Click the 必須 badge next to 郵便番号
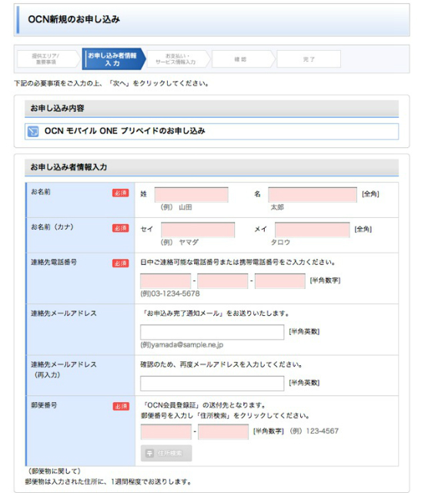Image resolution: width=428 pixels, height=493 pixels. coord(121,406)
